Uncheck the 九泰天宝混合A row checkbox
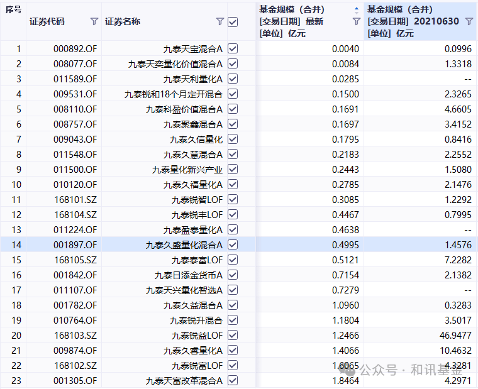Screen dimensions: 478x389 coord(233,48)
